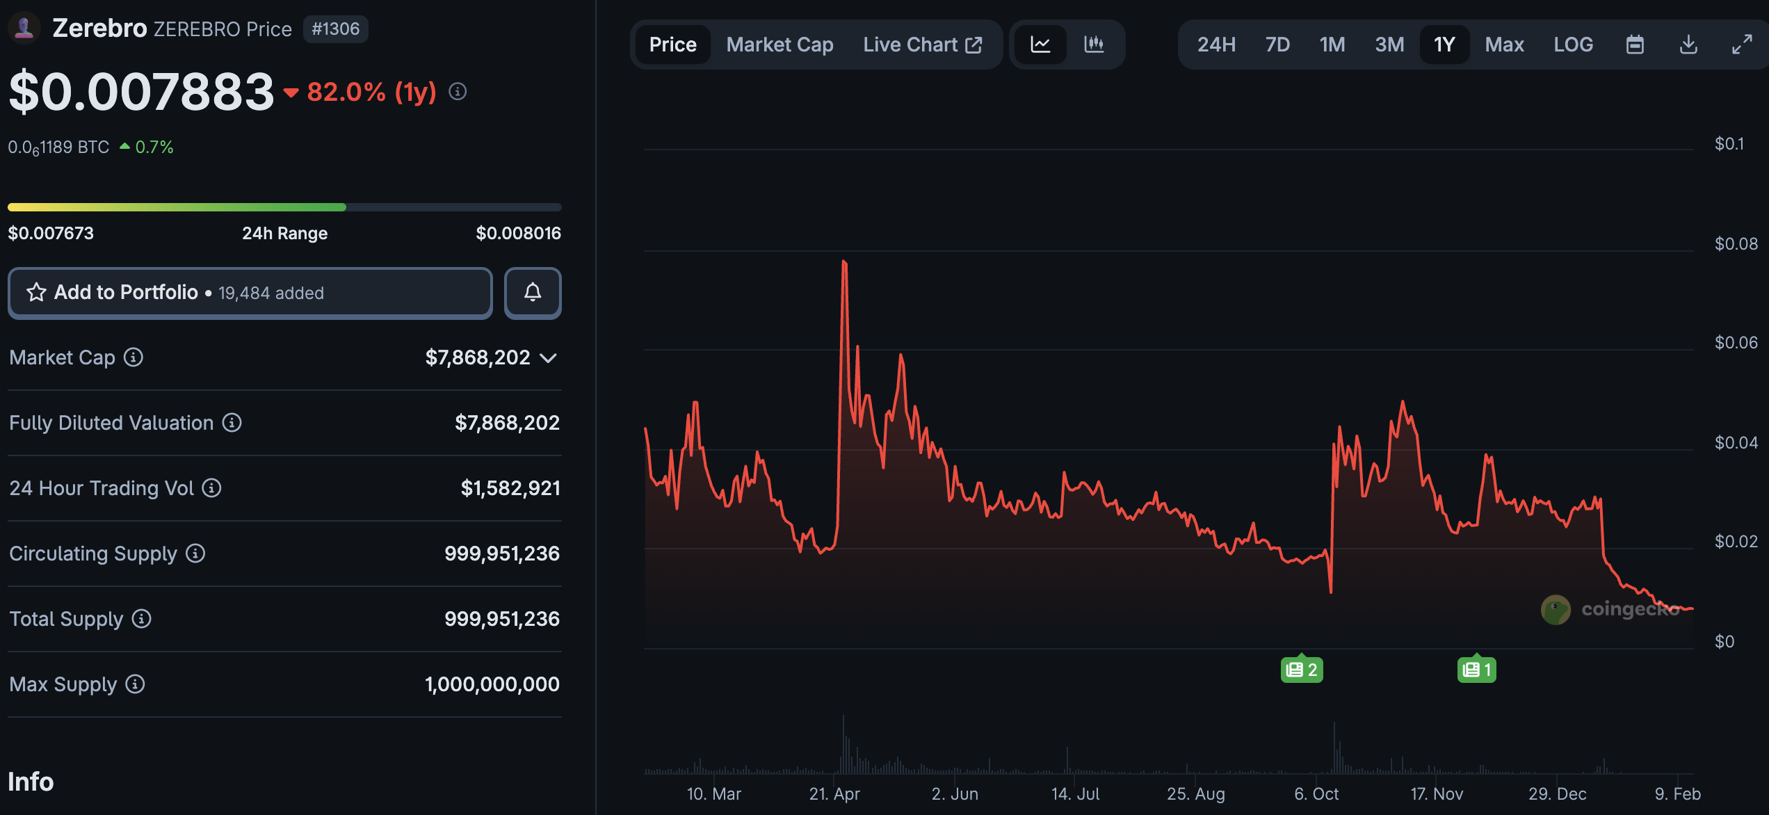
Task: Select the candlestick chart view icon
Action: click(1094, 45)
